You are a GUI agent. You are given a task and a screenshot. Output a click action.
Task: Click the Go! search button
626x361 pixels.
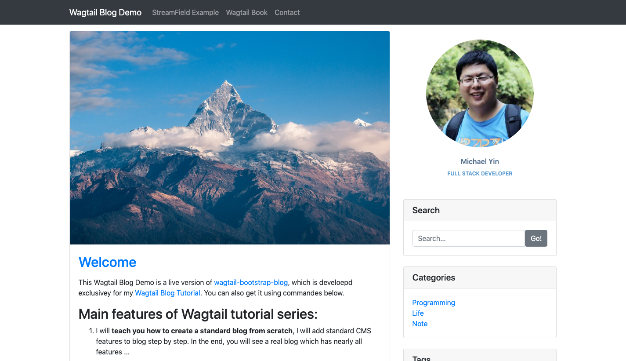point(536,238)
